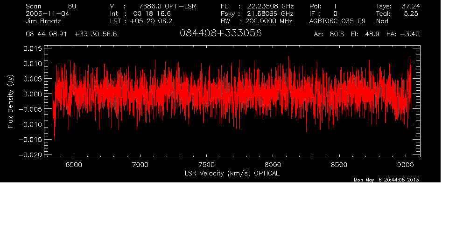Image resolution: width=449 pixels, height=228 pixels.
Task: Click the -0.015 y-axis tick label
Action: tap(30, 140)
